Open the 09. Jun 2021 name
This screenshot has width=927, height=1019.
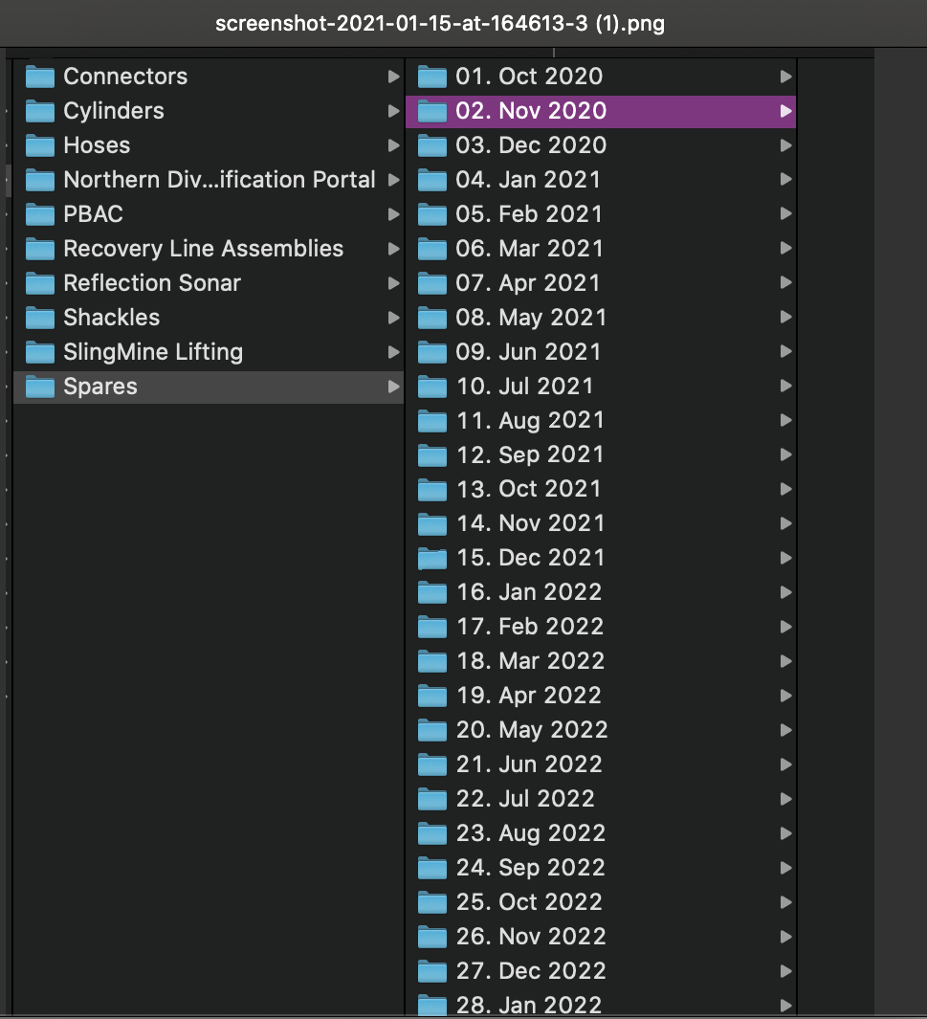528,352
